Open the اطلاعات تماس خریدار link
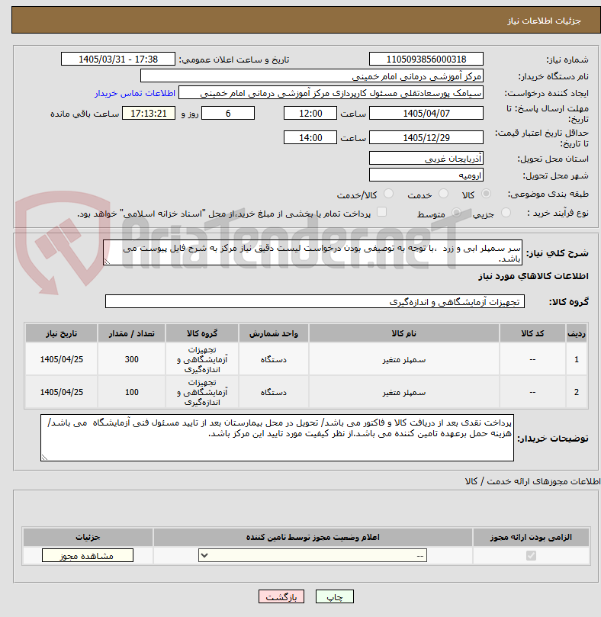Screen dimensions: 601x617 [x=134, y=93]
